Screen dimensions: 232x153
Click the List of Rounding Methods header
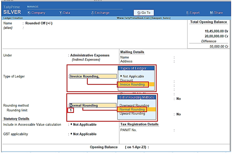coord(137,98)
